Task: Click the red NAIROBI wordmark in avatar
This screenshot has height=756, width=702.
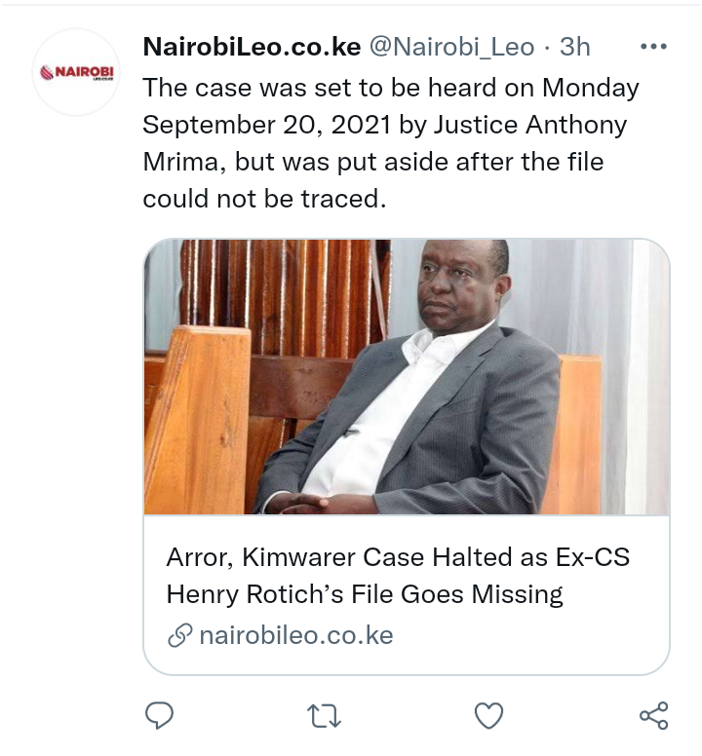Action: 85,71
